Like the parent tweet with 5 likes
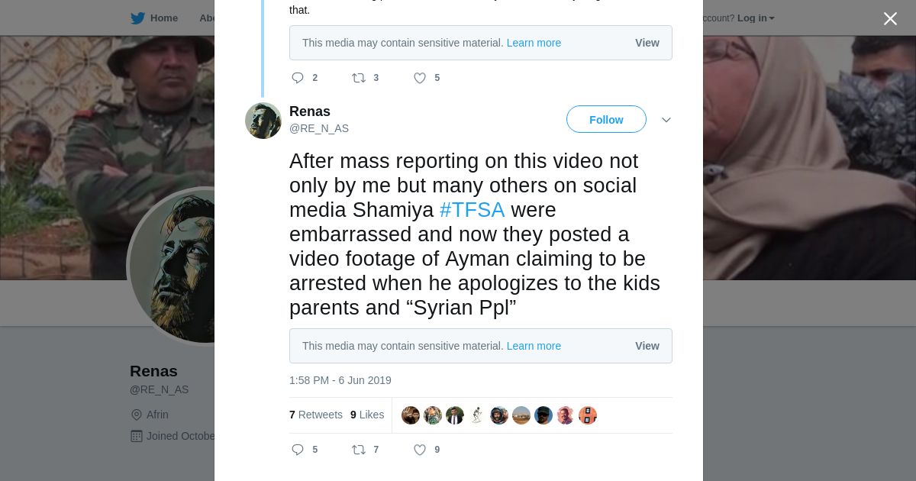This screenshot has height=481, width=916. coord(420,78)
